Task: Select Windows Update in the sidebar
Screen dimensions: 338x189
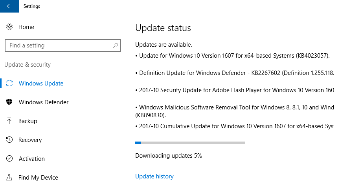Action: click(x=41, y=84)
